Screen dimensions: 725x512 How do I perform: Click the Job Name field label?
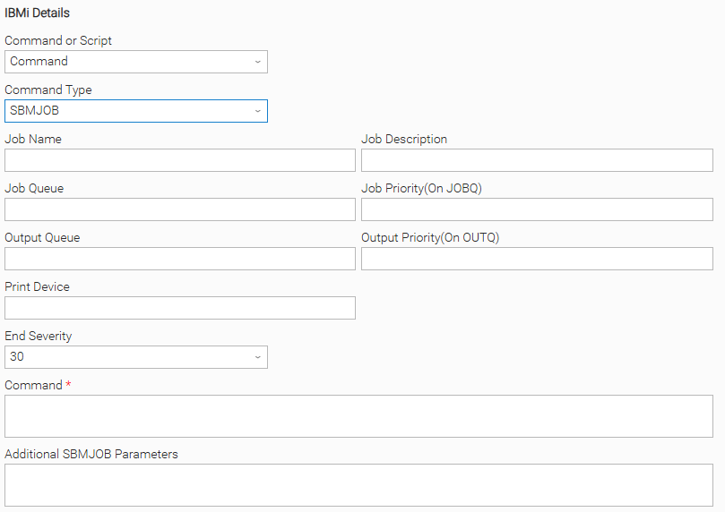click(33, 139)
